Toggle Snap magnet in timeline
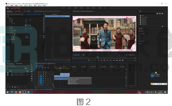The height and width of the screenshot is (106, 172). click(39, 68)
